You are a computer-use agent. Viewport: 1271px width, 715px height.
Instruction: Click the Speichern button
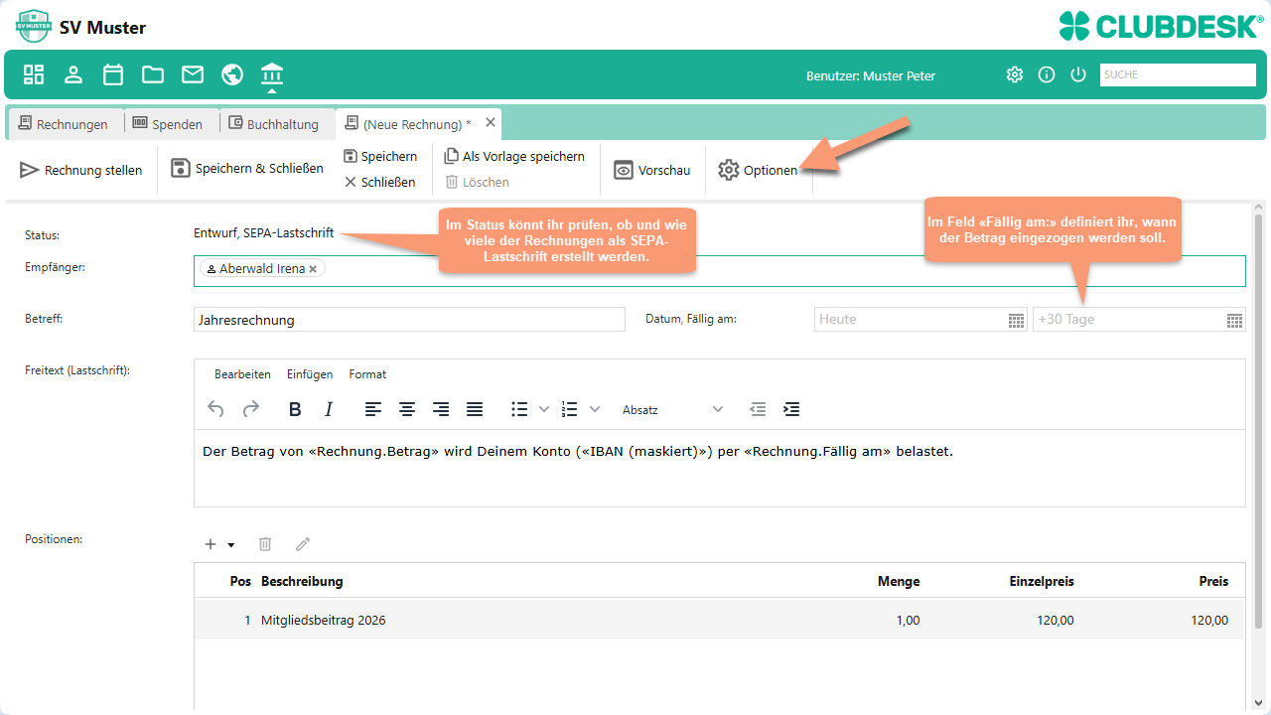[x=380, y=156]
